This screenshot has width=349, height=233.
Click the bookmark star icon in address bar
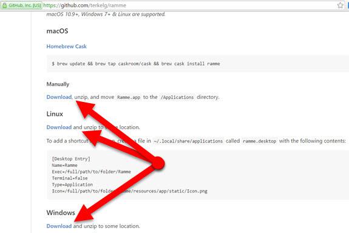340,5
